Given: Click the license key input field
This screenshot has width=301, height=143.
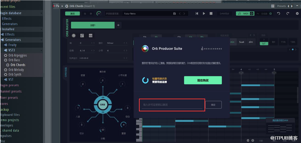Looking at the screenshot, I should click(x=172, y=105).
